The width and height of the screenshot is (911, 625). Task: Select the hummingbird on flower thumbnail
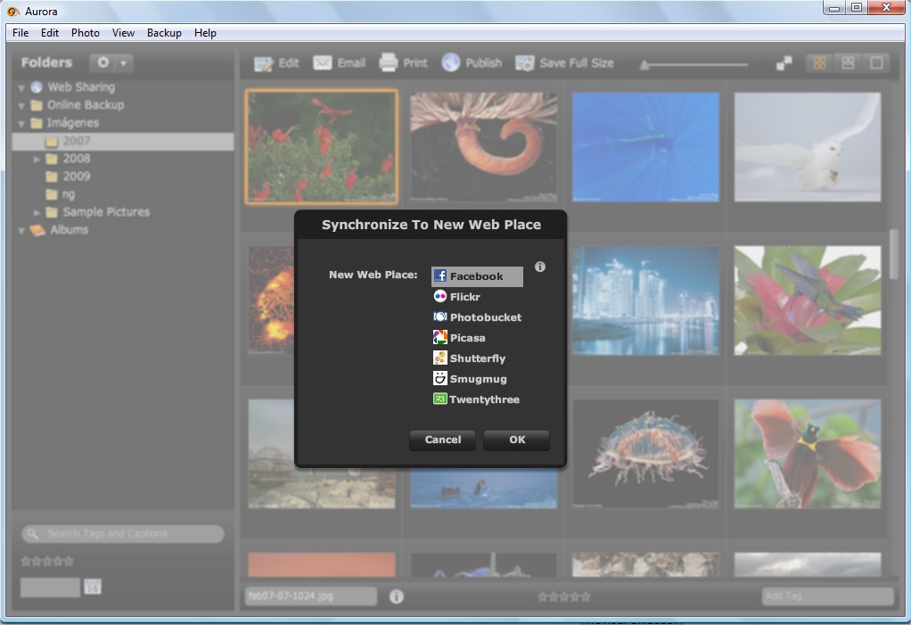point(808,300)
